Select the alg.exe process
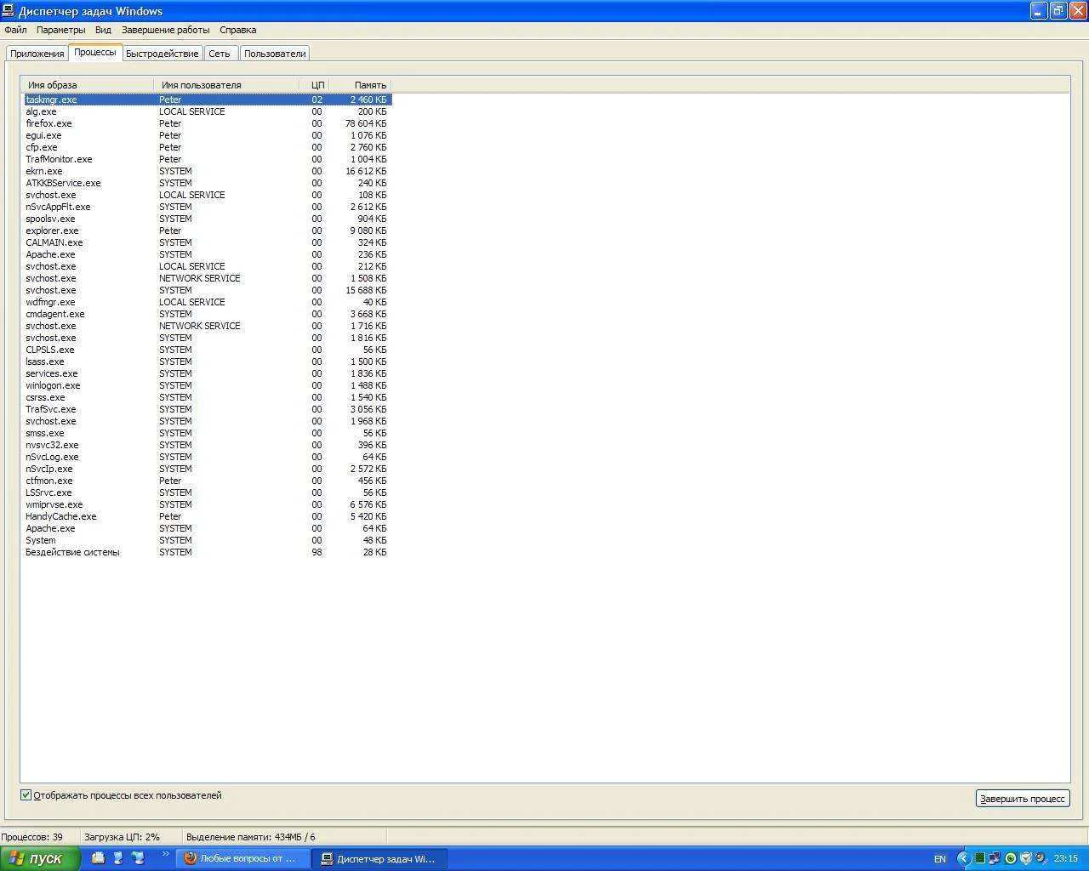Screen dimensions: 1089x871 tap(207, 111)
